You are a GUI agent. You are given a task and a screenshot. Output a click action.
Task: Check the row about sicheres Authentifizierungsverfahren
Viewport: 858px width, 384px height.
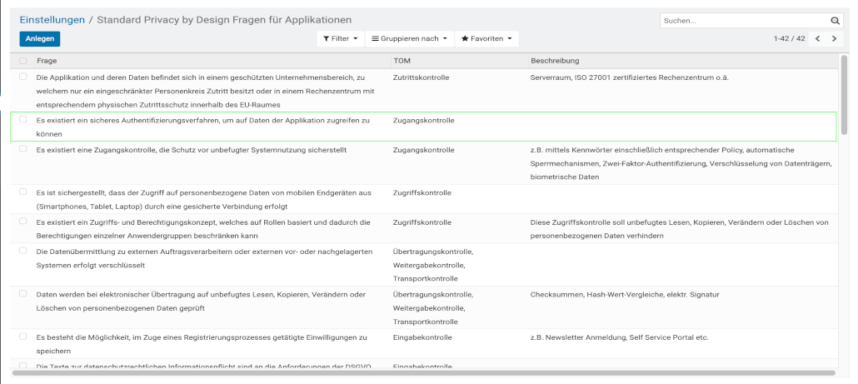click(x=23, y=120)
